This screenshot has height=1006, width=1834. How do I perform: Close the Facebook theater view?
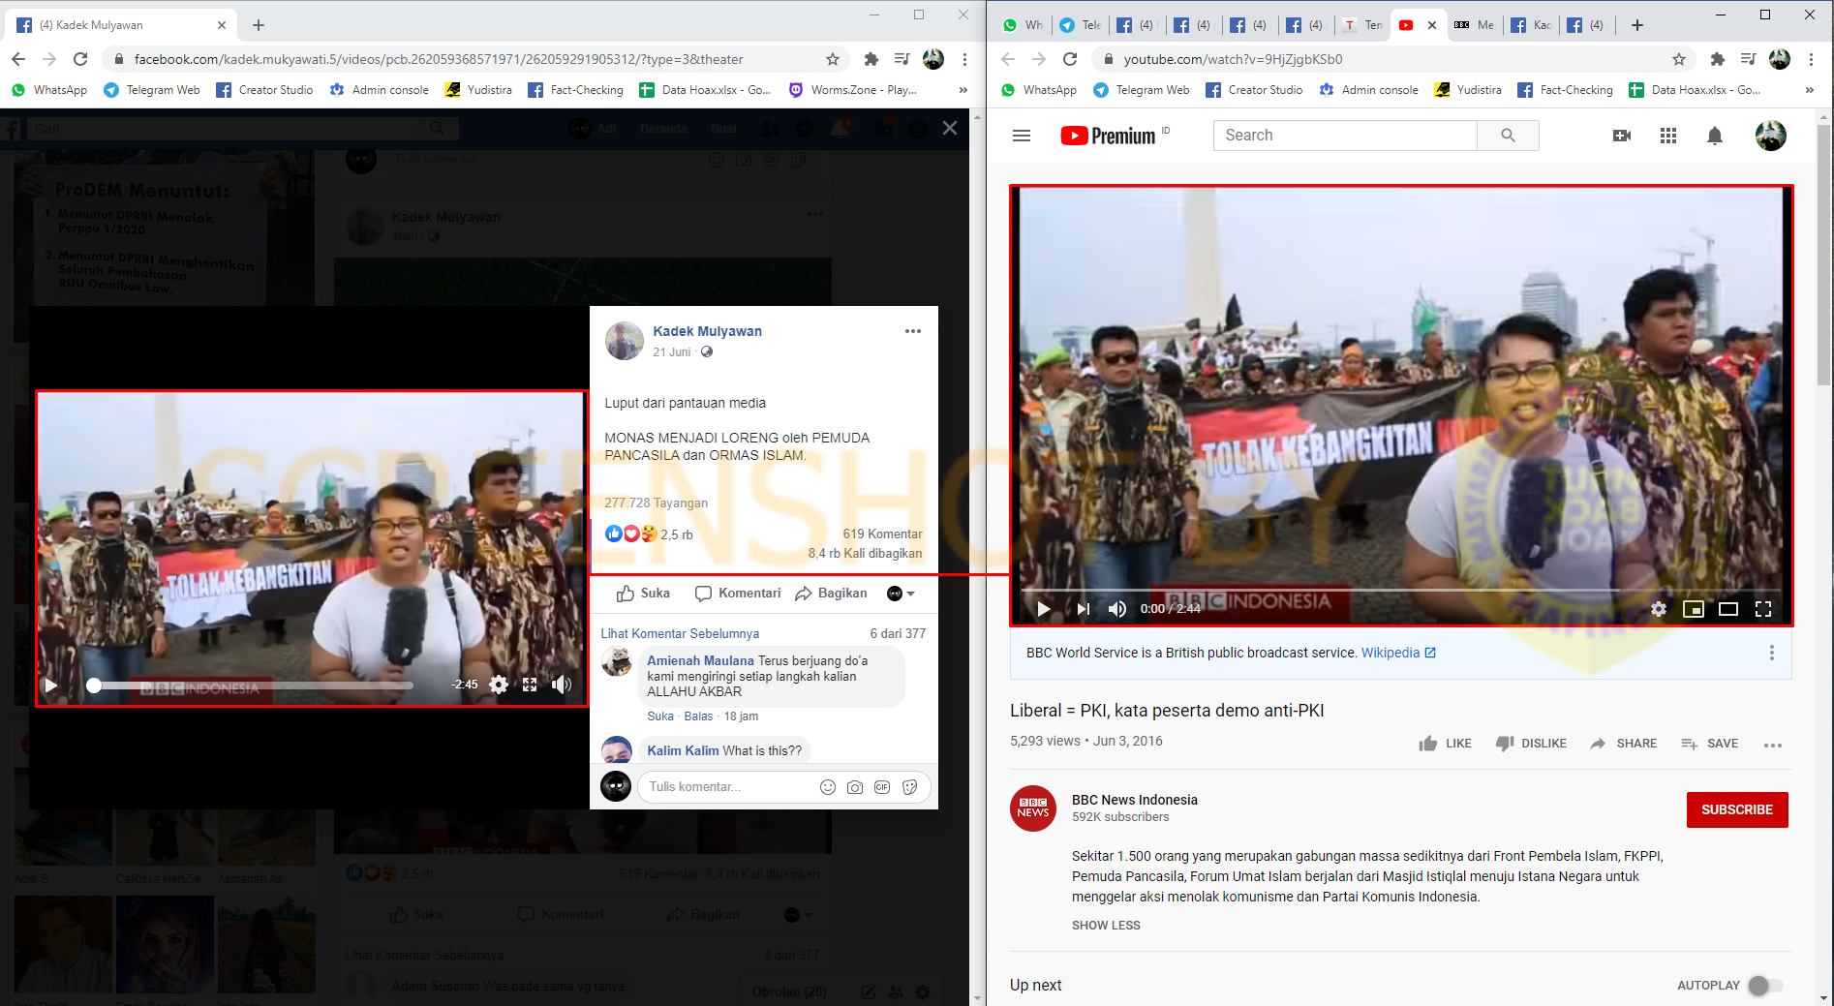pyautogui.click(x=950, y=128)
